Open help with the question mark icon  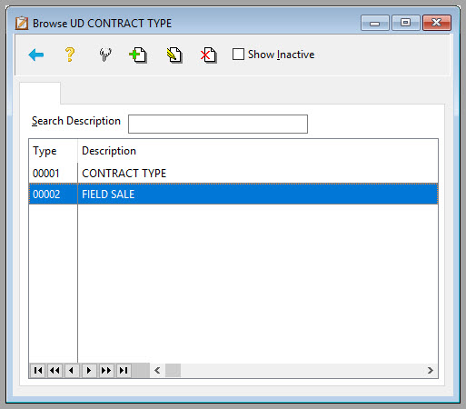(70, 55)
